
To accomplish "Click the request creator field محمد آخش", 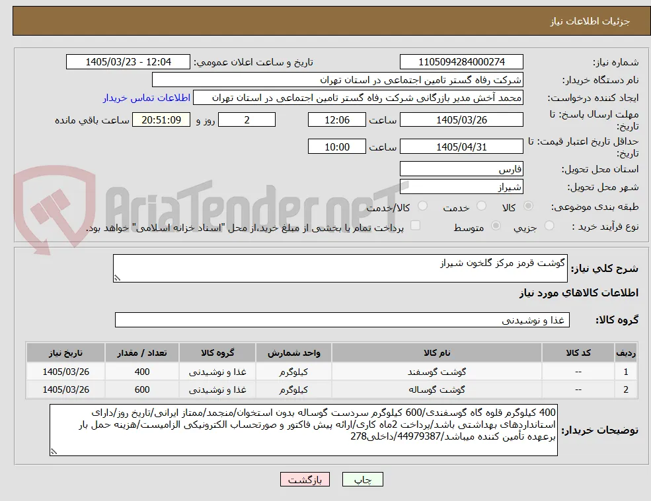I will coord(358,98).
